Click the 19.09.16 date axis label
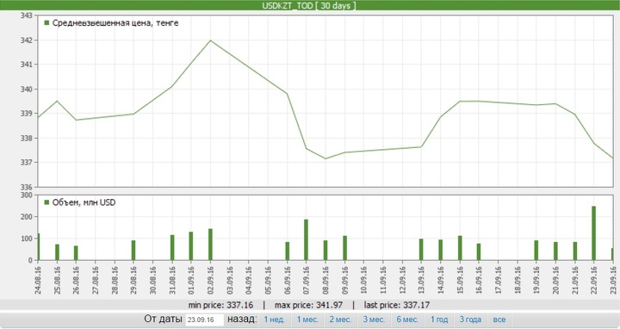The height and width of the screenshot is (329, 620). coord(536,280)
